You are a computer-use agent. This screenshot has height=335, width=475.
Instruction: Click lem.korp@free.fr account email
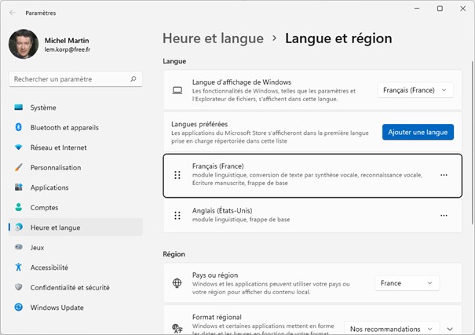[x=68, y=49]
